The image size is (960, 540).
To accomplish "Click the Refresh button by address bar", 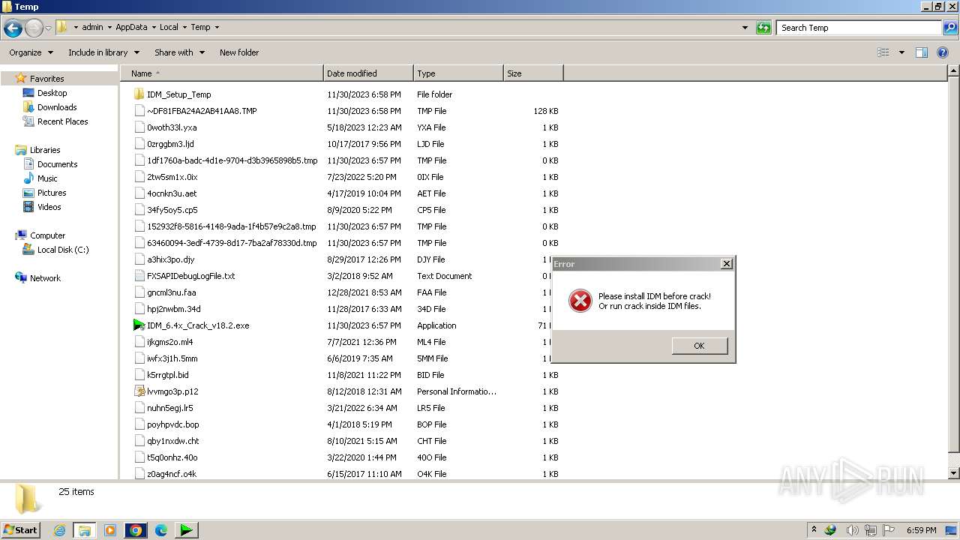I will [x=763, y=28].
